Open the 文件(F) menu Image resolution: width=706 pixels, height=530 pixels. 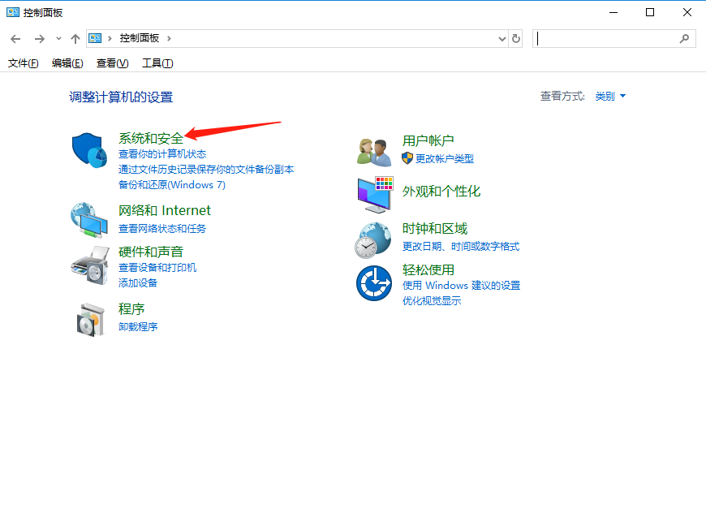pyautogui.click(x=23, y=63)
